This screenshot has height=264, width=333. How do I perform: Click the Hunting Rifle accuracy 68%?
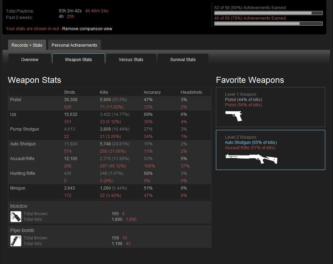pos(148,173)
